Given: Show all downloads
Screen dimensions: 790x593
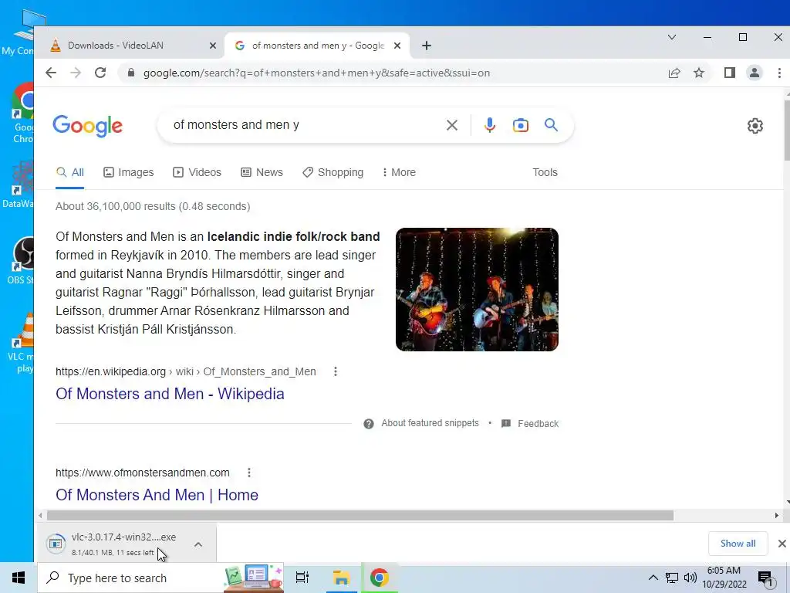Looking at the screenshot, I should tap(738, 544).
